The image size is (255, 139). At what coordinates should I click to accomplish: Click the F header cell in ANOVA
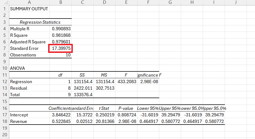[126, 75]
